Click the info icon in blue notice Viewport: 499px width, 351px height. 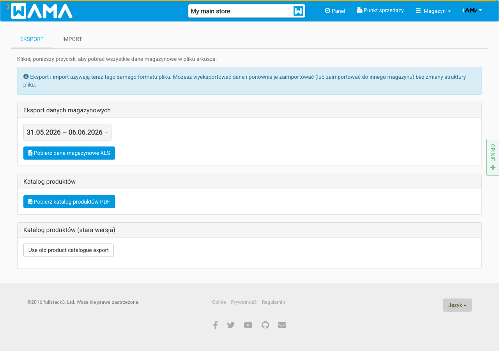pos(26,76)
